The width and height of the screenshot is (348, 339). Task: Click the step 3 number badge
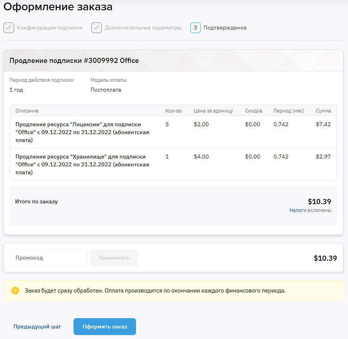(195, 28)
